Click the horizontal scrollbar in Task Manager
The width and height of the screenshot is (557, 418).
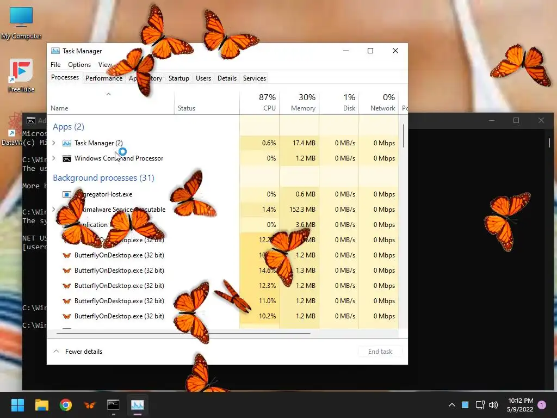[183, 334]
